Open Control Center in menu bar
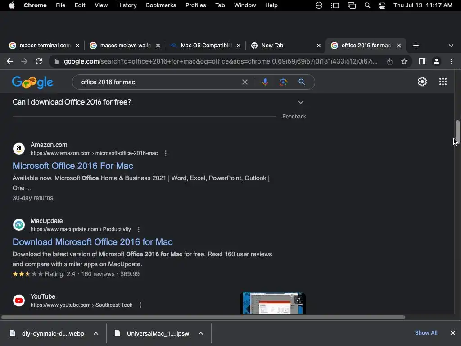 [382, 5]
